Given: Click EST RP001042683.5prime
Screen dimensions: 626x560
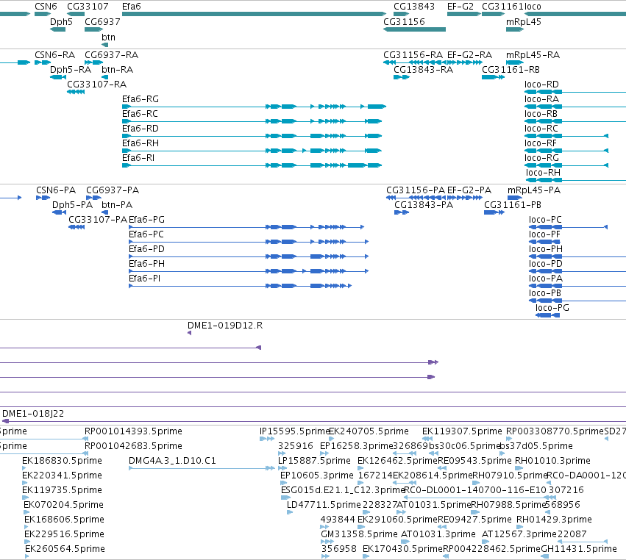Looking at the screenshot, I should coord(133,446).
